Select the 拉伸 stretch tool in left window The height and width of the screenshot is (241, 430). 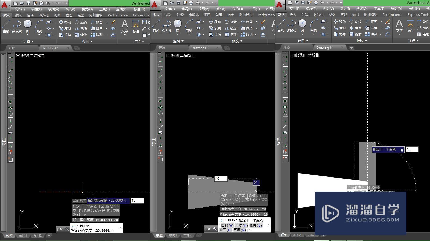tap(65, 35)
